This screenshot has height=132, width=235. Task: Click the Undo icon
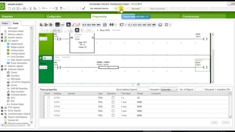point(43,8)
